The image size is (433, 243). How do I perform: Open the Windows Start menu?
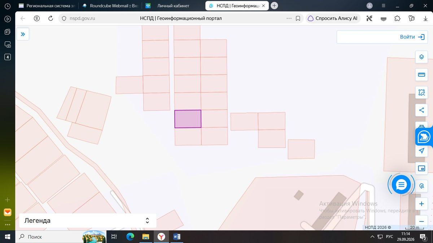coord(7,237)
